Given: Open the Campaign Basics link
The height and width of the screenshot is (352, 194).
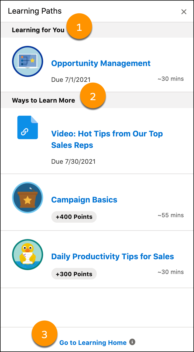Looking at the screenshot, I should click(x=84, y=200).
